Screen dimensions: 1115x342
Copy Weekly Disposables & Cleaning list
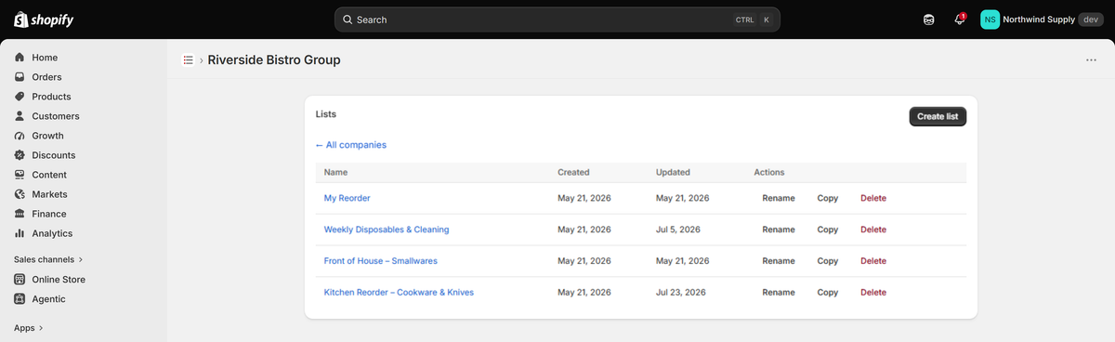(x=828, y=230)
